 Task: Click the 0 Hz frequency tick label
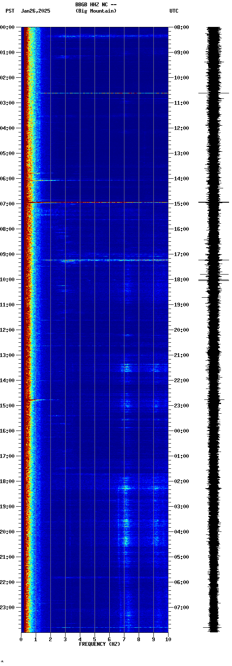tap(21, 640)
